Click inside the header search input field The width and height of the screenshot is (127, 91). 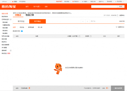104,7
